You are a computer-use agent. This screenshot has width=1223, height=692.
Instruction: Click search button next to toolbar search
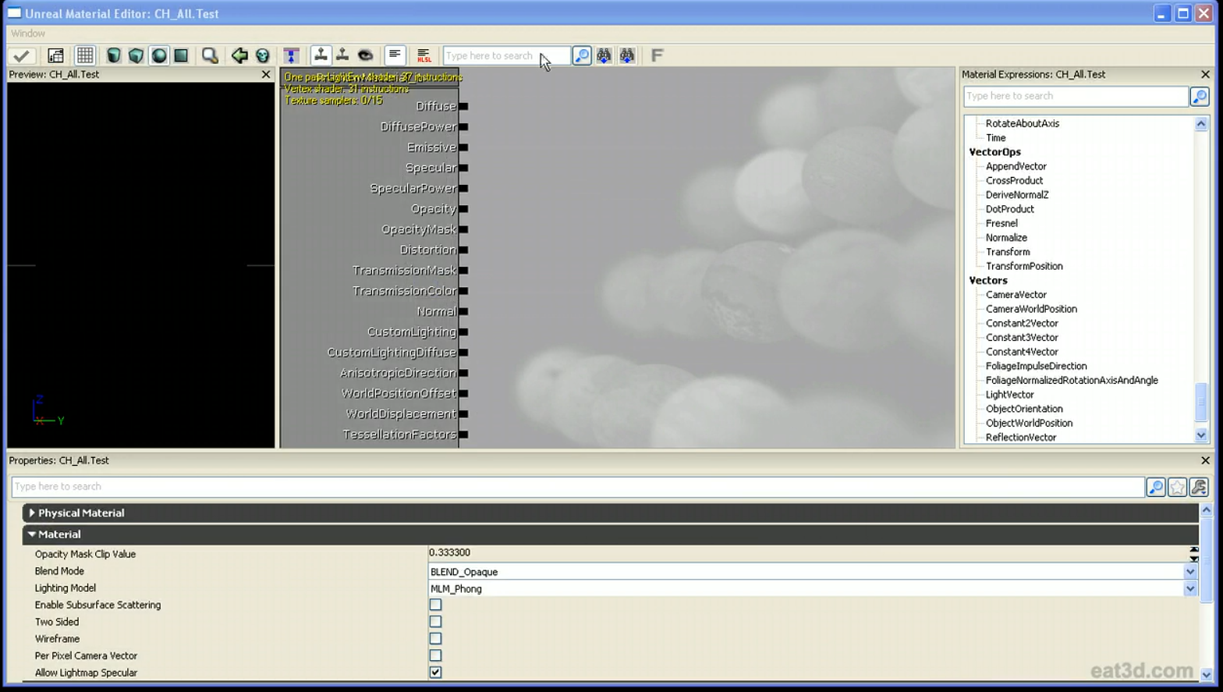pyautogui.click(x=582, y=55)
